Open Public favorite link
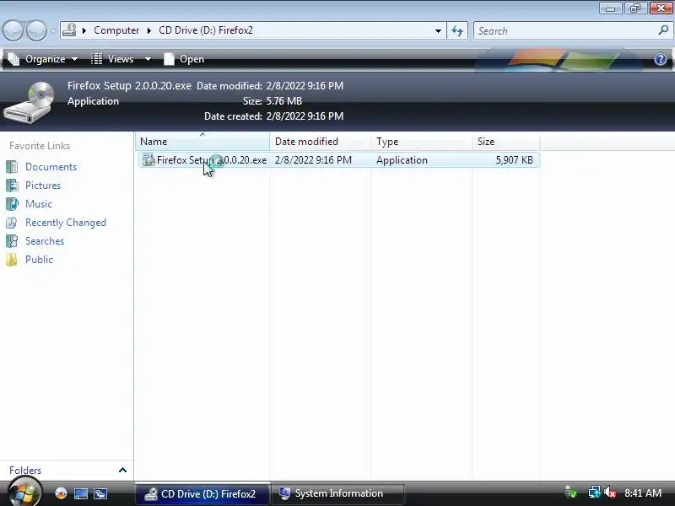Image resolution: width=675 pixels, height=506 pixels. pos(39,260)
